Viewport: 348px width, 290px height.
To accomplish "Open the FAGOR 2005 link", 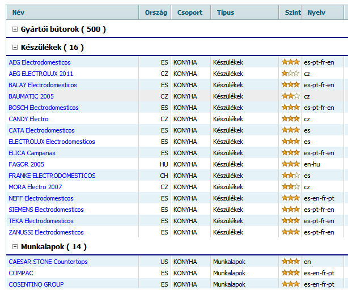I will pyautogui.click(x=26, y=164).
